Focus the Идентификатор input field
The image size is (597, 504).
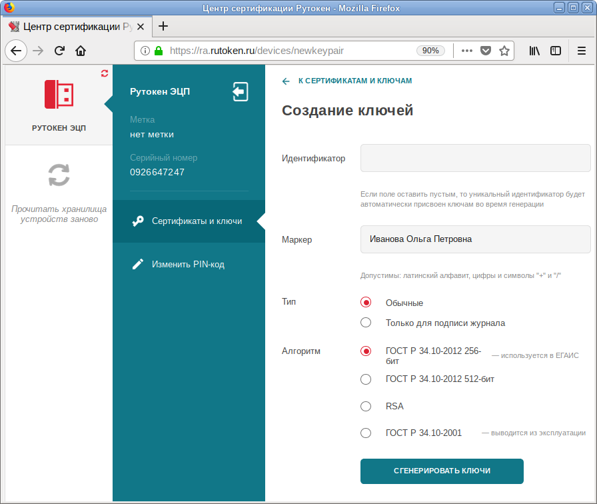pyautogui.click(x=476, y=158)
